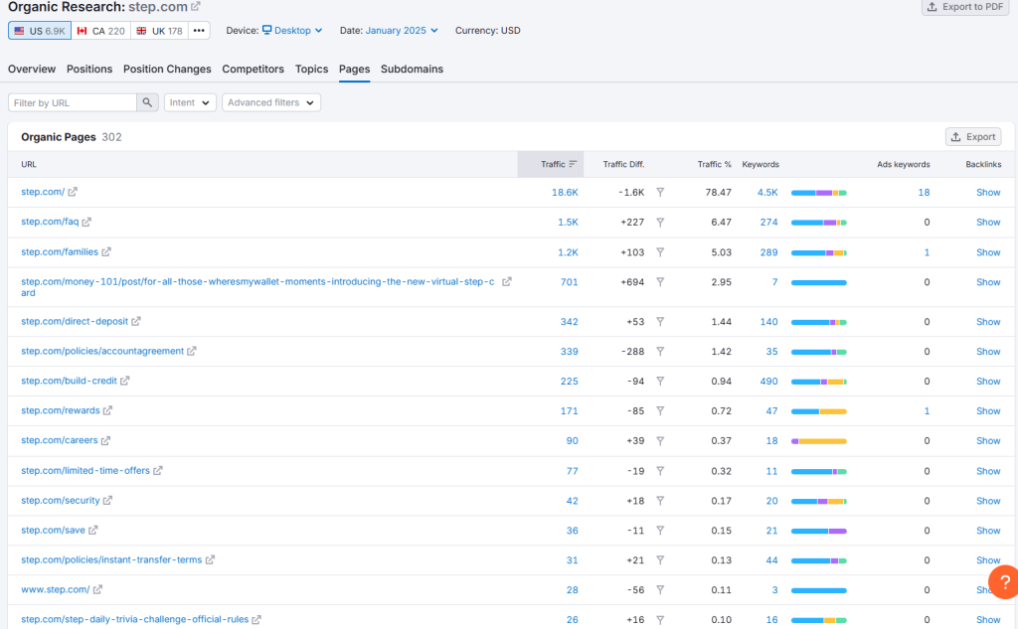The width and height of the screenshot is (1018, 629).
Task: Click the Export to PDF button
Action: click(x=964, y=7)
